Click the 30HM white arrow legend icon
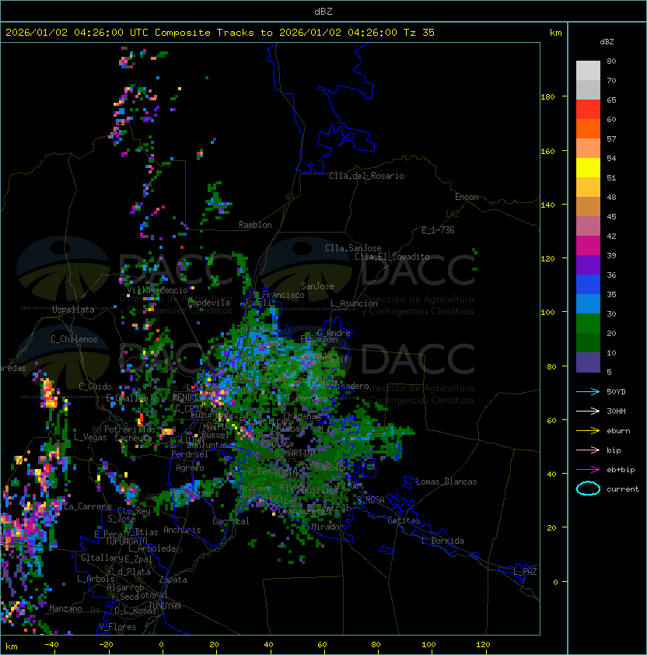 [588, 411]
